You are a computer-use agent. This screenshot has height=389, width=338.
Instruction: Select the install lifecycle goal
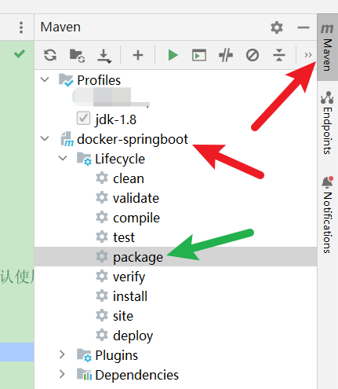[x=130, y=296]
